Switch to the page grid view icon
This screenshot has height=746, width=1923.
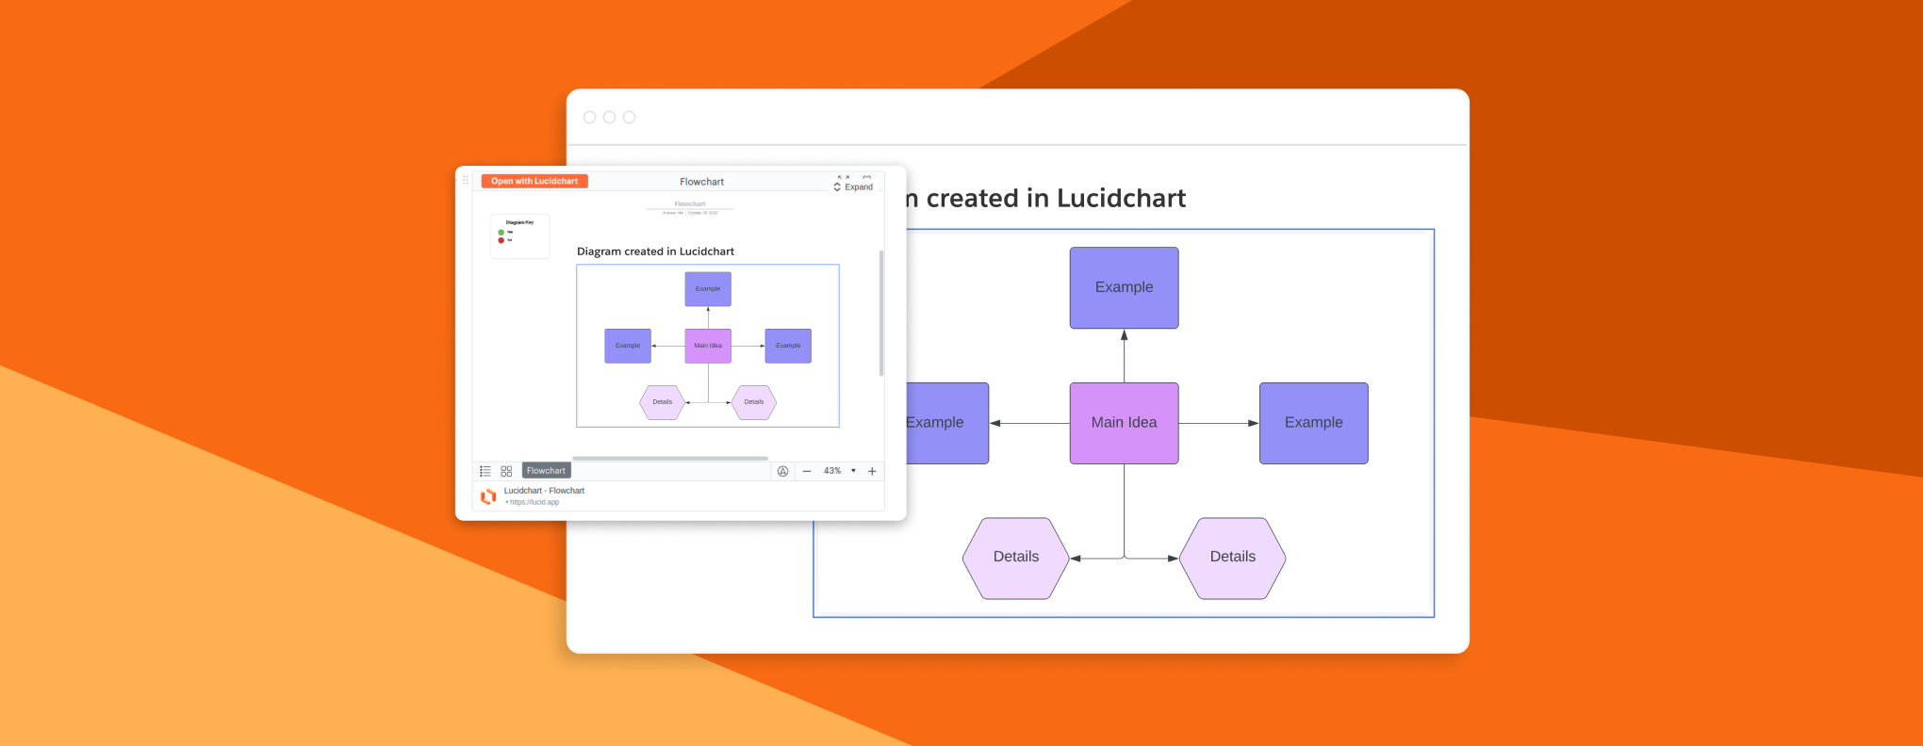(x=506, y=471)
